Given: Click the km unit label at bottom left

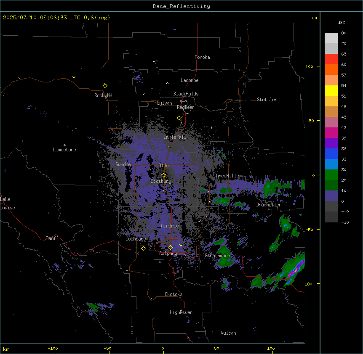Looking at the screenshot, I should pos(6,349).
